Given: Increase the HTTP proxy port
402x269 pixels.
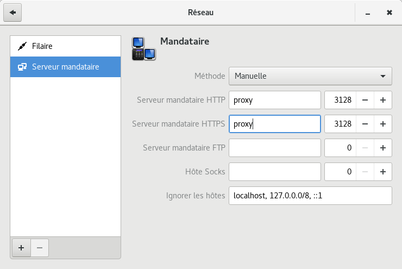Looking at the screenshot, I should coord(383,100).
